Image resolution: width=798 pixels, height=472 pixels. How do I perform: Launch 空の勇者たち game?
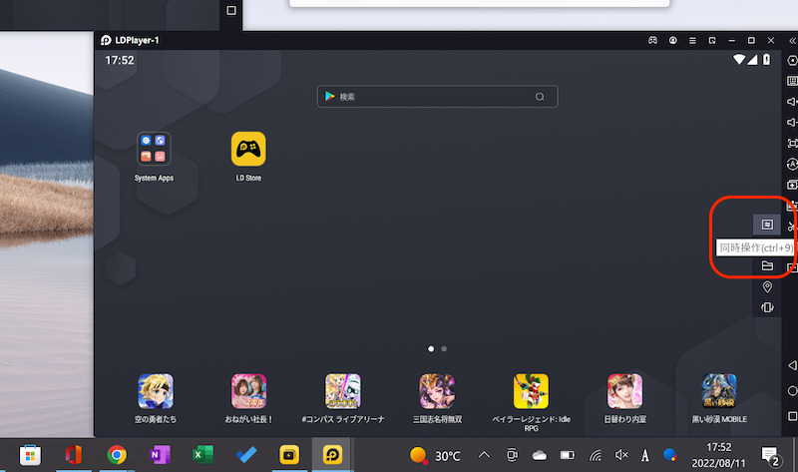(x=155, y=392)
